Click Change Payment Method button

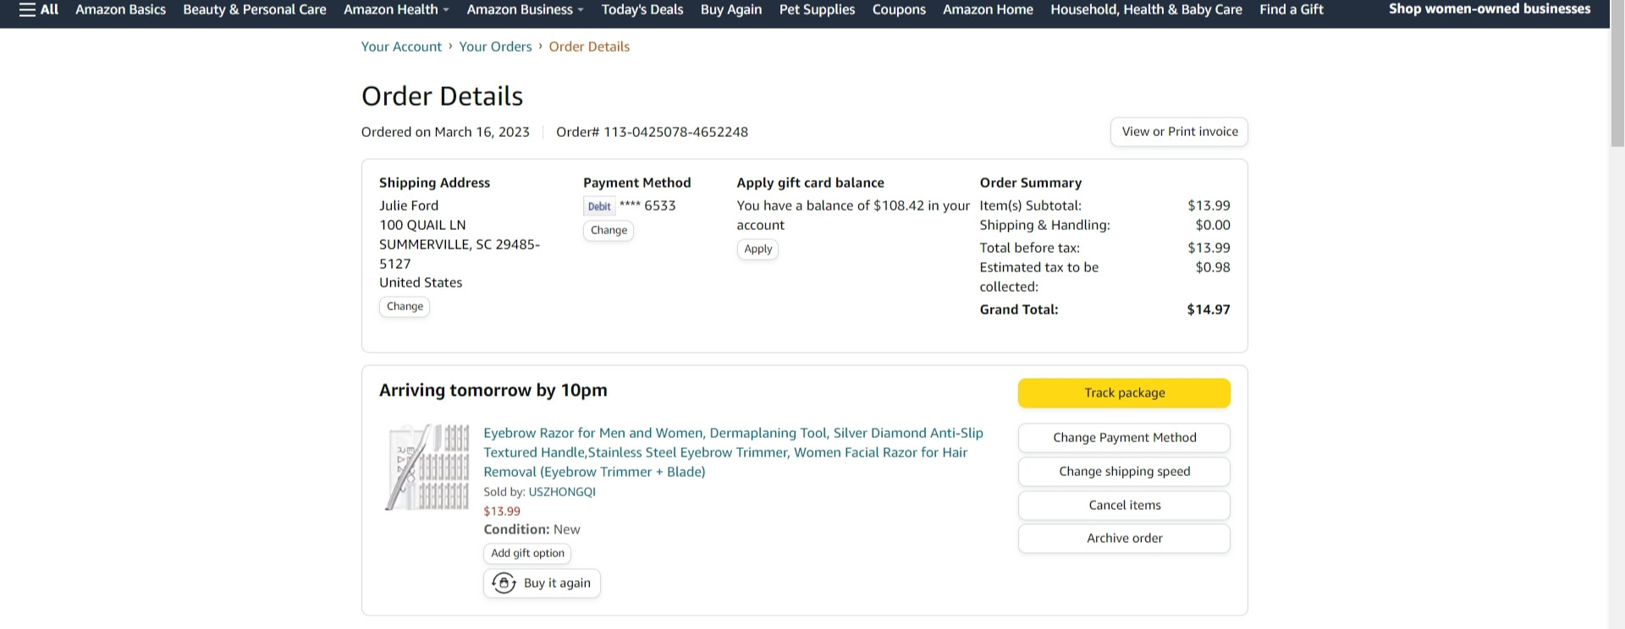[x=1124, y=438]
